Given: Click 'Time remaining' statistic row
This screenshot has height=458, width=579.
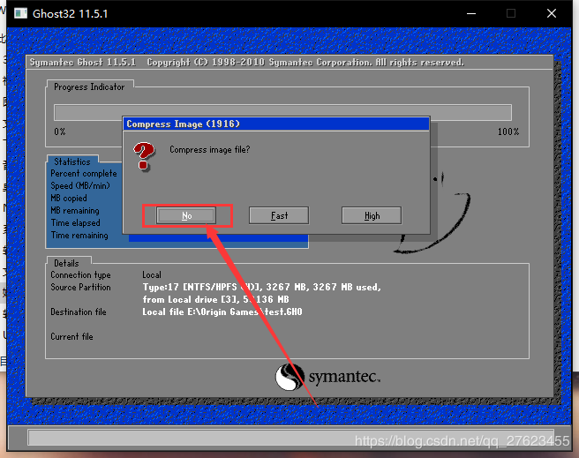Looking at the screenshot, I should point(79,235).
